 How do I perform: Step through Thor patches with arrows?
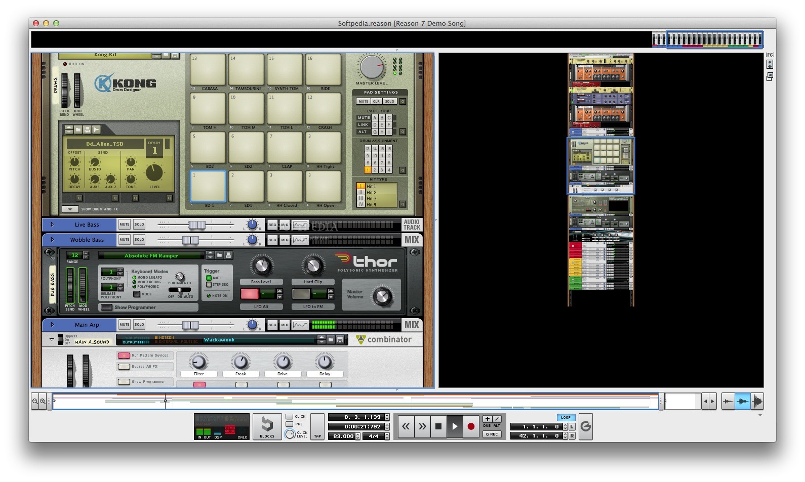click(210, 255)
